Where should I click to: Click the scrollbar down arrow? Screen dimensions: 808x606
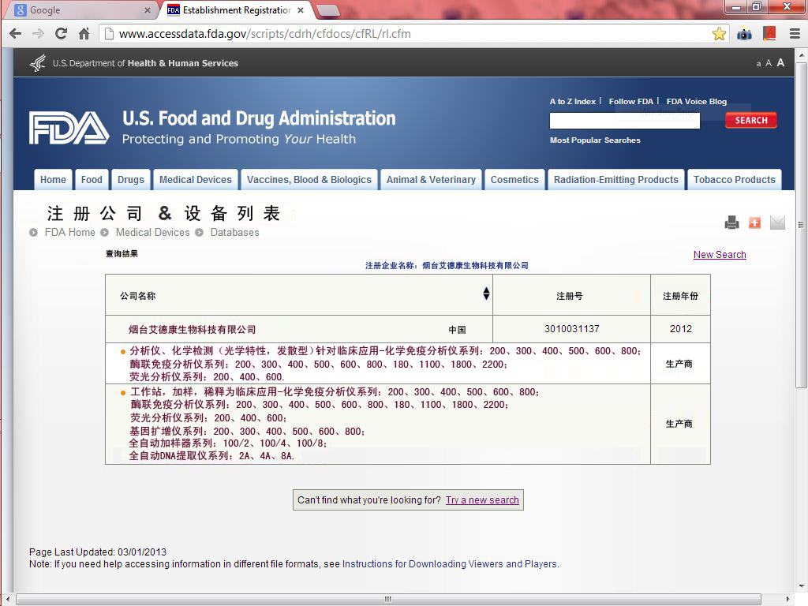pos(802,587)
